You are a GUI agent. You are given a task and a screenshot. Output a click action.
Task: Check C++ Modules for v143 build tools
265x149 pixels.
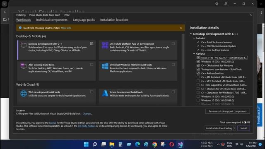198,89
